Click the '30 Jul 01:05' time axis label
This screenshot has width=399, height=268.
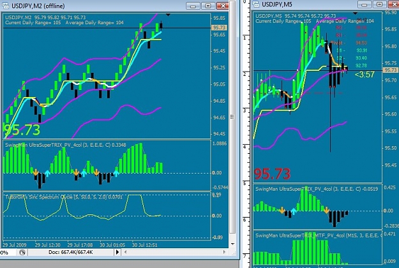click(x=112, y=245)
